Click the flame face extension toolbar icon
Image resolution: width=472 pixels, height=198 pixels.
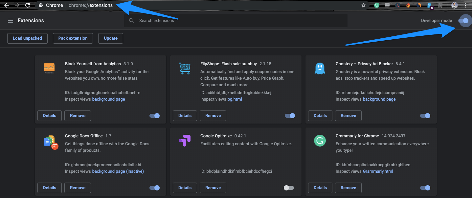[x=408, y=5]
